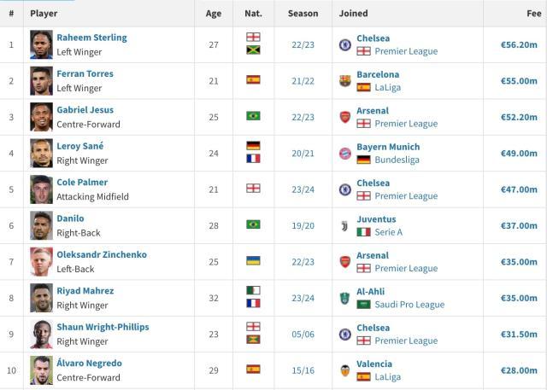The width and height of the screenshot is (547, 390).
Task: Open the 23/24 season for Cole Palmer
Action: pos(303,189)
